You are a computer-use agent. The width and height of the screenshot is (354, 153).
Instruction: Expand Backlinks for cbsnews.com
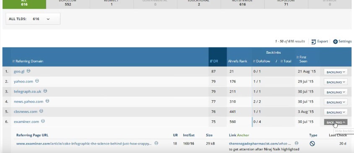[x=336, y=112]
